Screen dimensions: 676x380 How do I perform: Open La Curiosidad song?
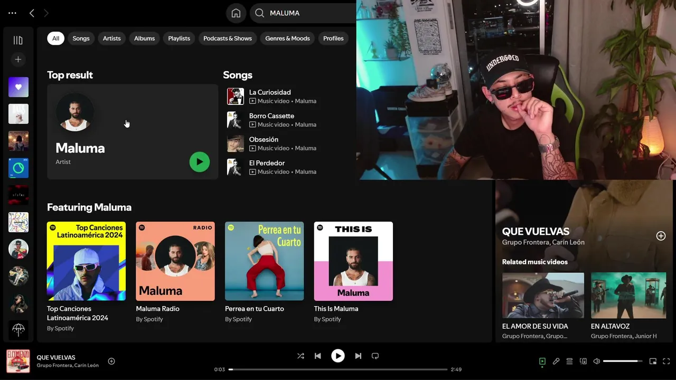coord(270,92)
